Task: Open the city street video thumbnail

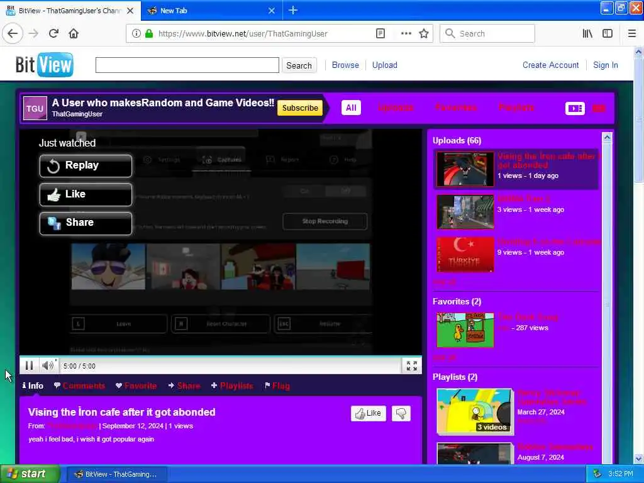Action: (465, 211)
